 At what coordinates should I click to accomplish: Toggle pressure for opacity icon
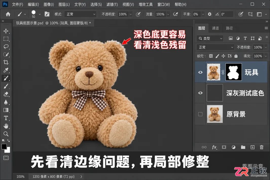[138, 14]
